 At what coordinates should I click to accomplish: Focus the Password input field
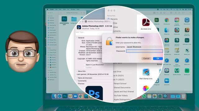(144, 51)
